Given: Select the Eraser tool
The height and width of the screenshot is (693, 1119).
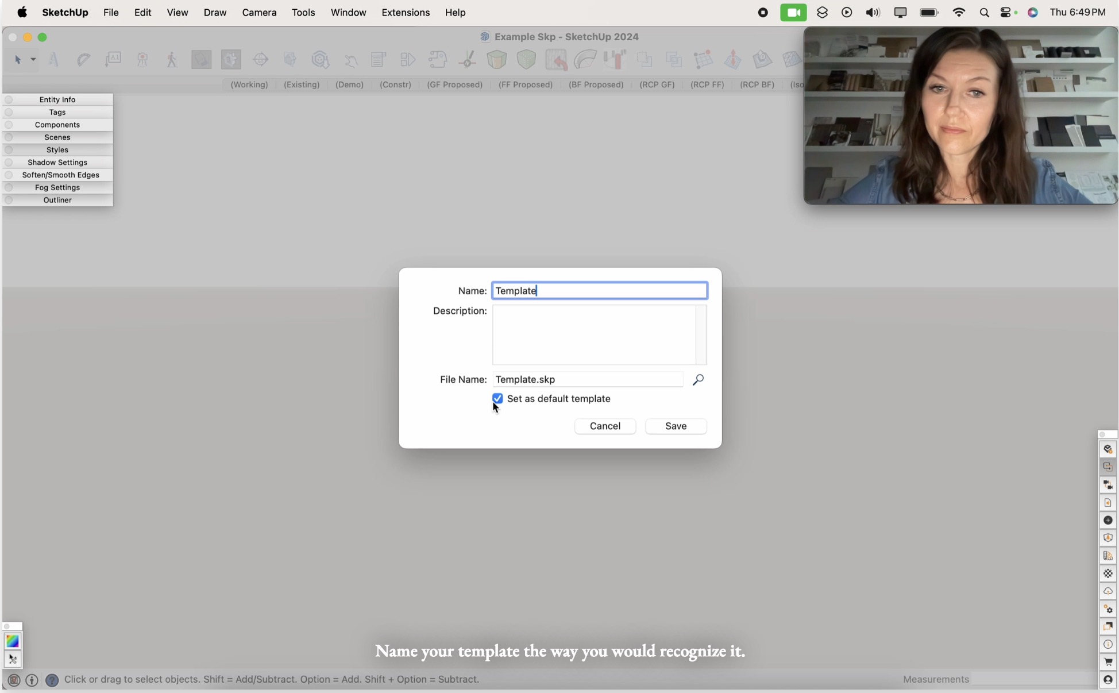Looking at the screenshot, I should click(83, 59).
